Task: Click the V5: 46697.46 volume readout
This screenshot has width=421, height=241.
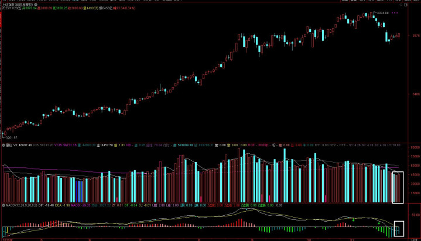Action: 23,145
